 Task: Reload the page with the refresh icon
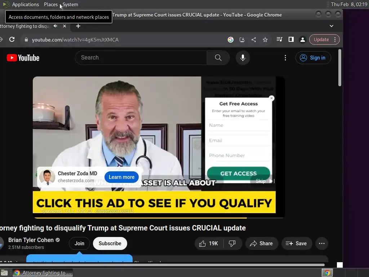tap(12, 40)
